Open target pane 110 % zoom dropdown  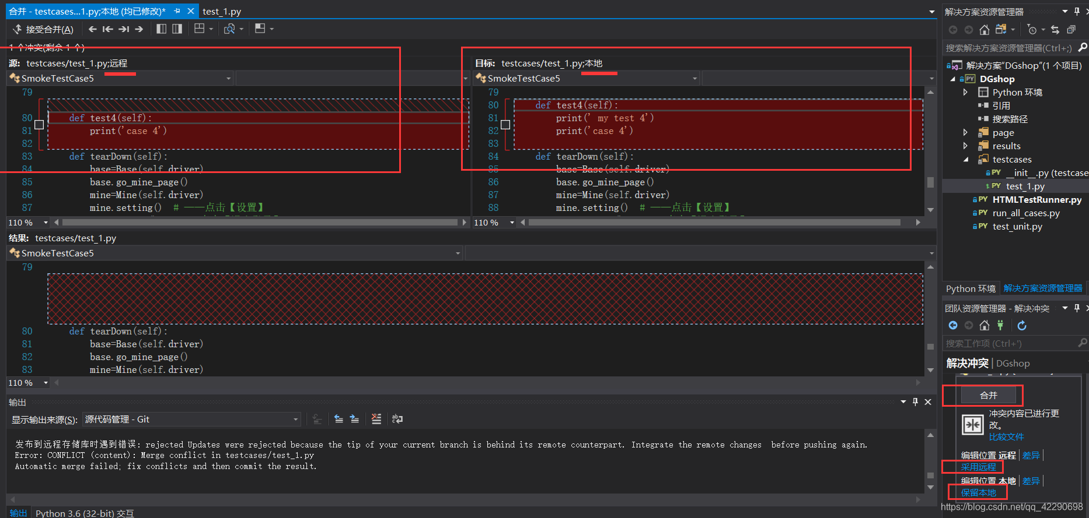[512, 223]
